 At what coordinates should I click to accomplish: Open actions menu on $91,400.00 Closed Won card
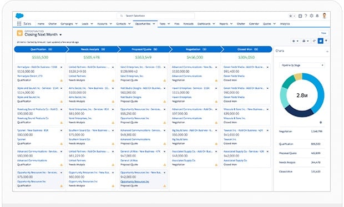coord(267,67)
